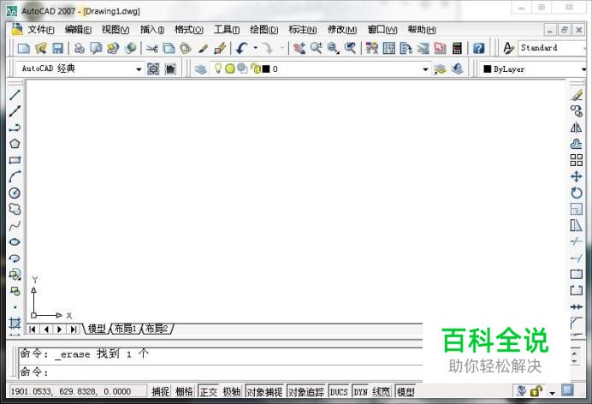The width and height of the screenshot is (592, 404).
Task: Click the black layer color swatch
Action: tap(266, 69)
